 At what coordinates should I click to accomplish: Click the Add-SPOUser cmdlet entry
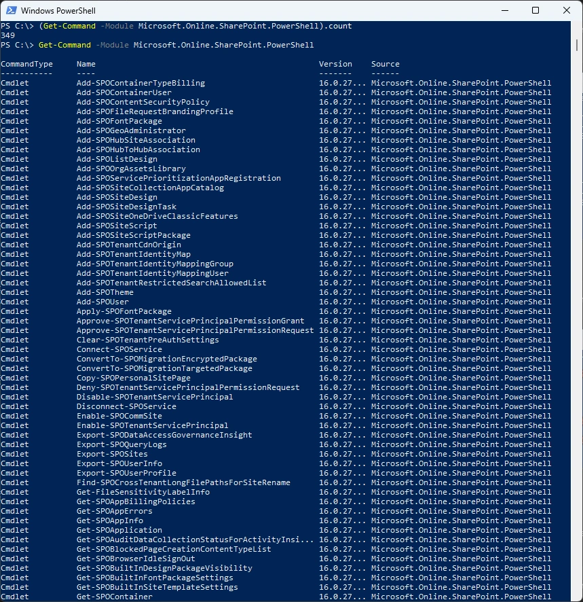click(102, 302)
